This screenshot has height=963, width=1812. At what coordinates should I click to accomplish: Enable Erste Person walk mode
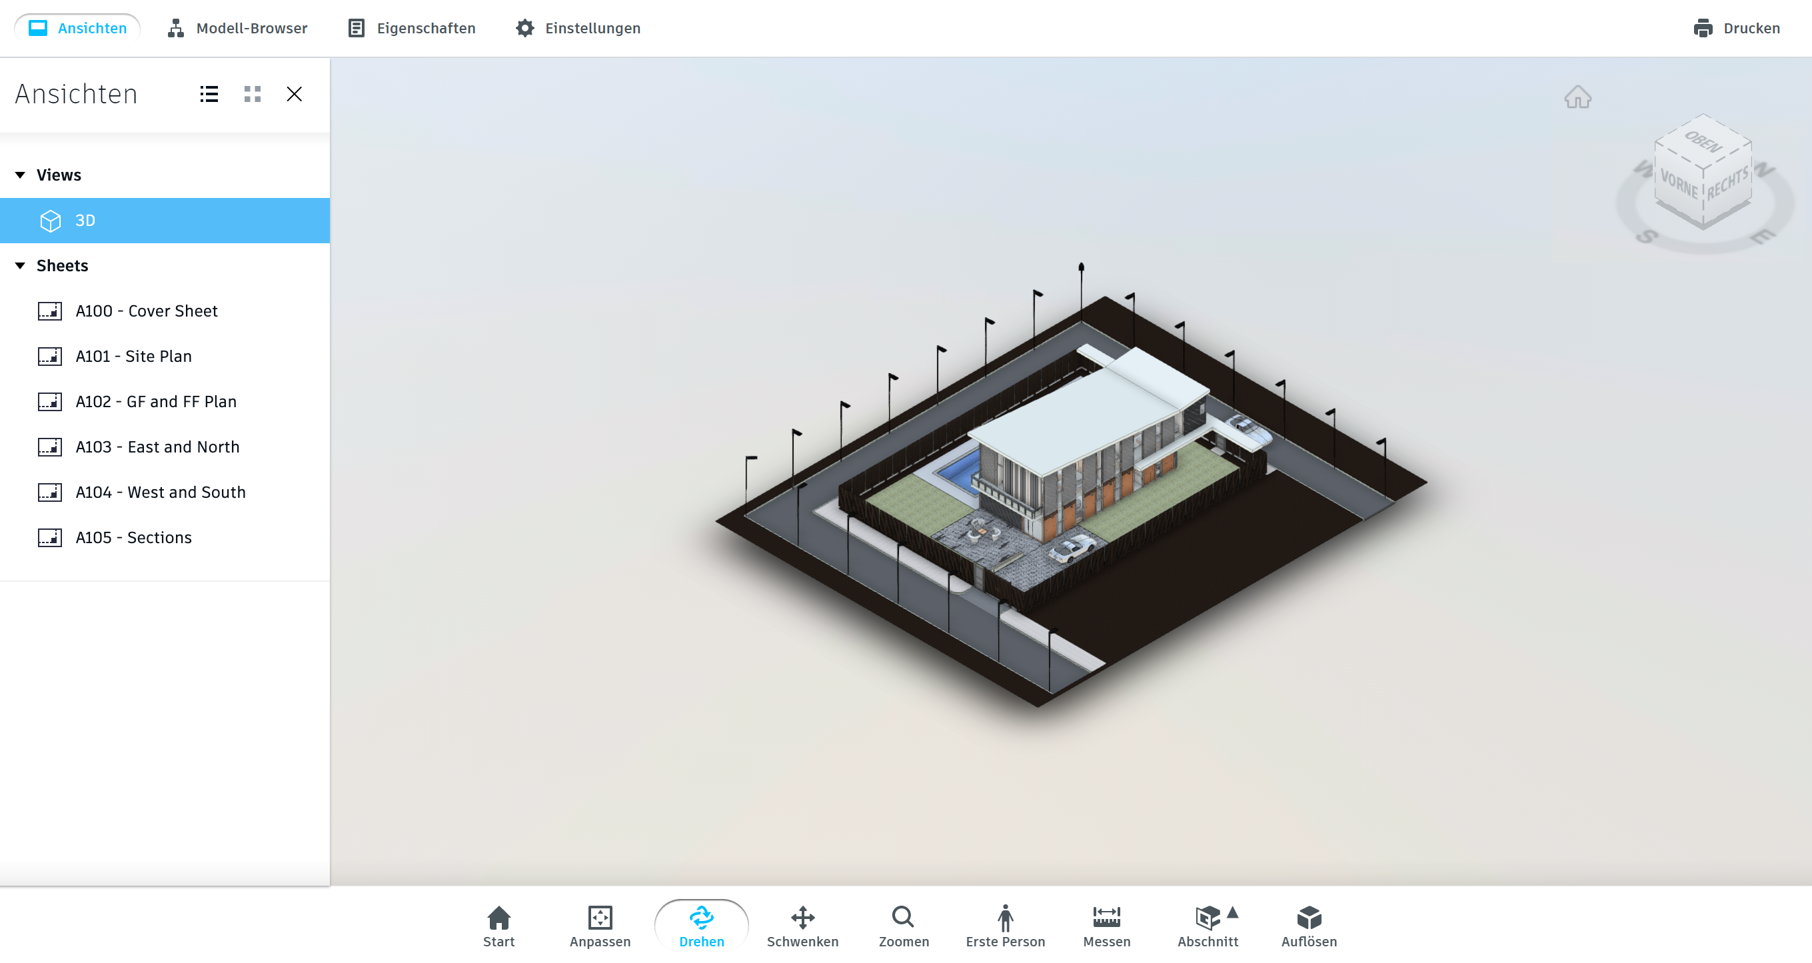[1004, 926]
